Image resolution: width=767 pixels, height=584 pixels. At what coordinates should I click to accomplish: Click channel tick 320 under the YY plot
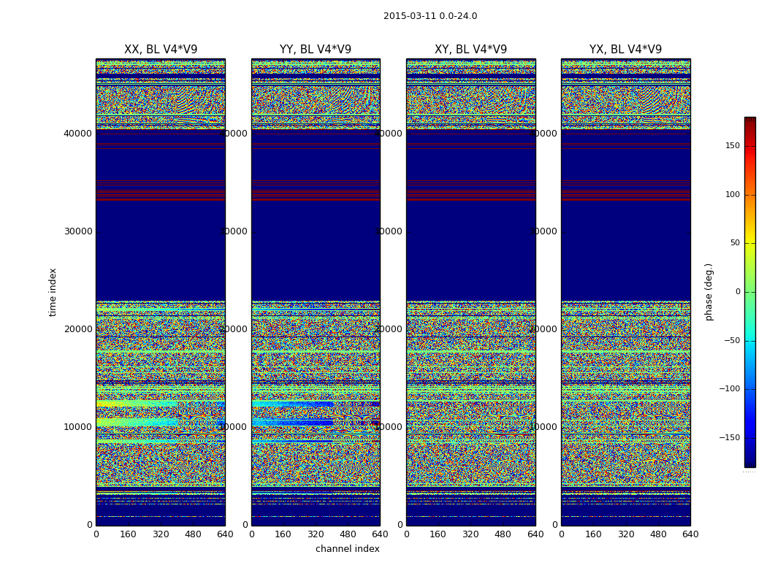click(x=316, y=534)
